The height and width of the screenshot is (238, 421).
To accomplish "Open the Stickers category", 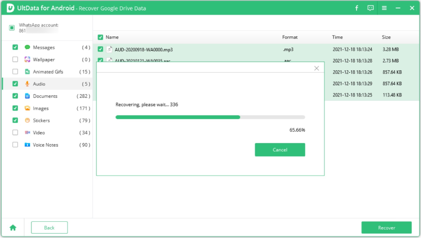I will pyautogui.click(x=41, y=120).
